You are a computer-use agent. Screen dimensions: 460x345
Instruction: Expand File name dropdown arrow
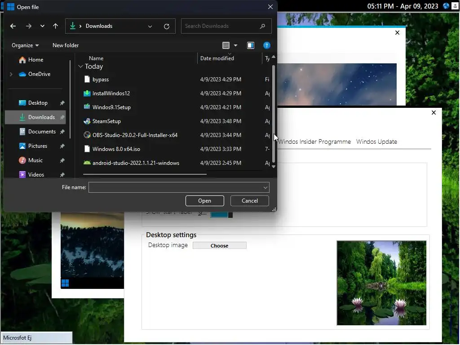tap(265, 187)
